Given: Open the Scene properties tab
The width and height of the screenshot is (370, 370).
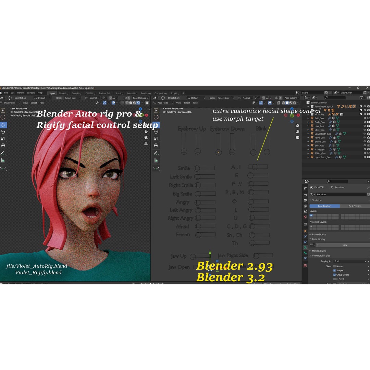Looking at the screenshot, I should point(305,211).
